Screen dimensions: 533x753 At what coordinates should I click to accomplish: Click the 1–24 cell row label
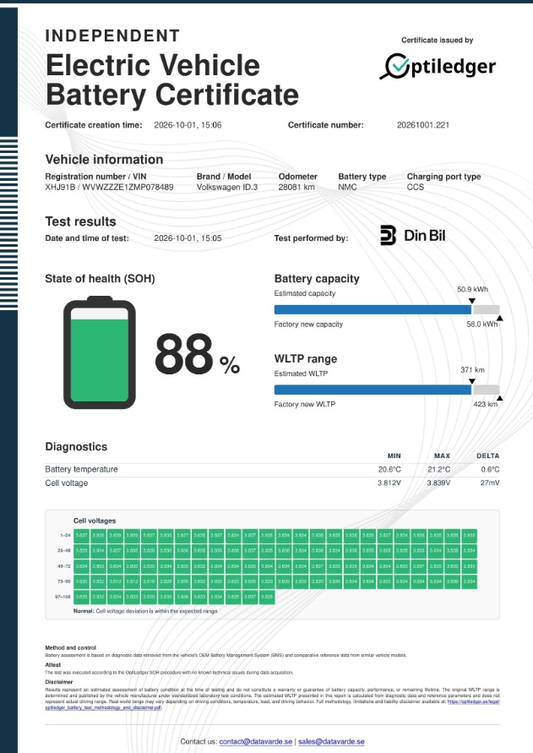[65, 535]
